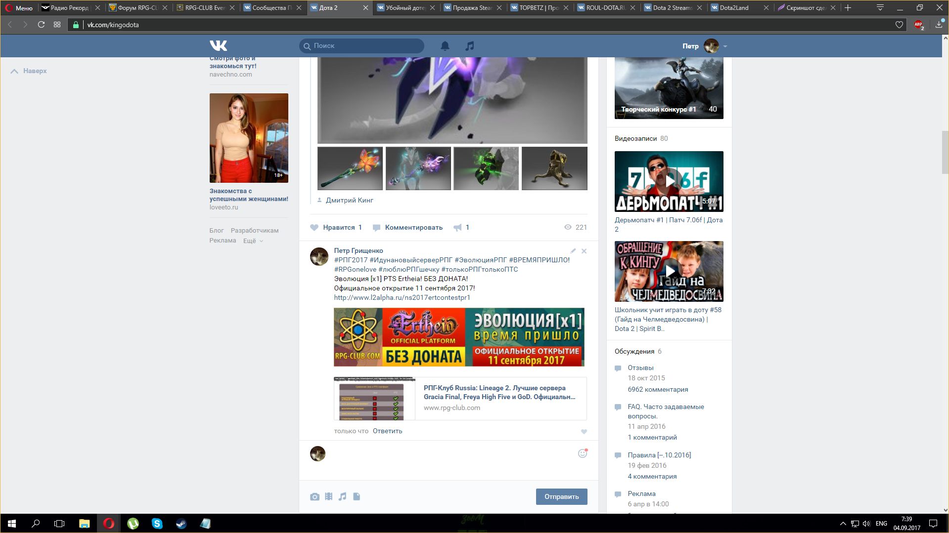Open the butterfly staff item thumbnail
The width and height of the screenshot is (949, 533).
point(350,168)
